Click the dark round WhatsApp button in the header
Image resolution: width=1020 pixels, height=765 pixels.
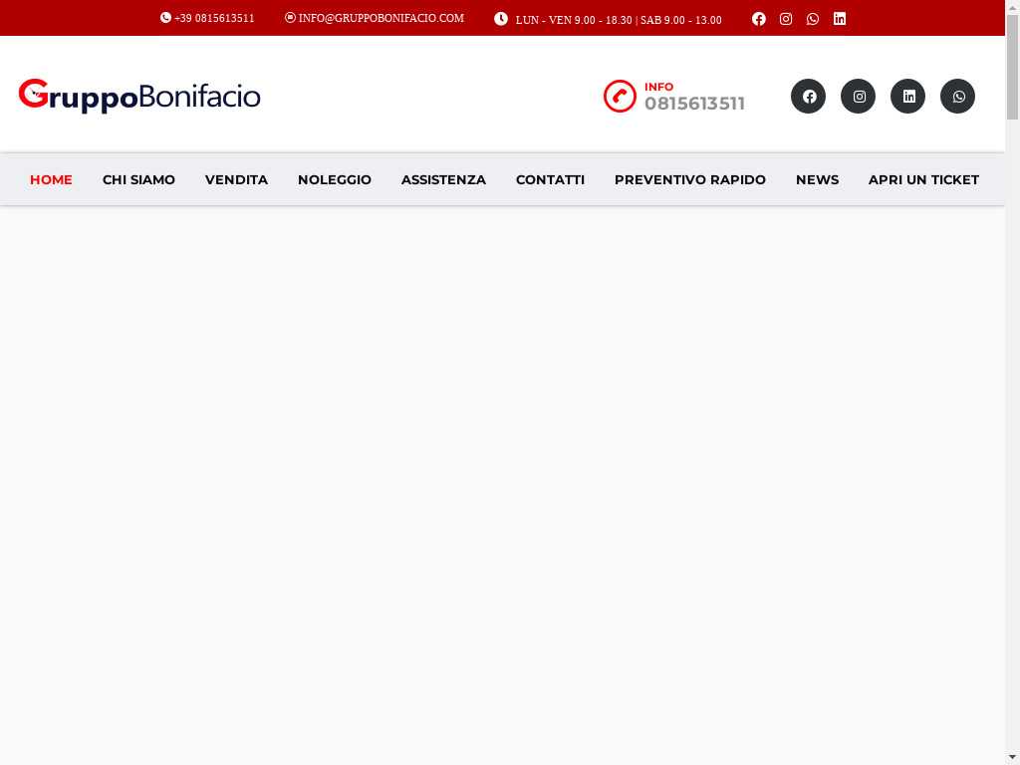[x=957, y=97]
